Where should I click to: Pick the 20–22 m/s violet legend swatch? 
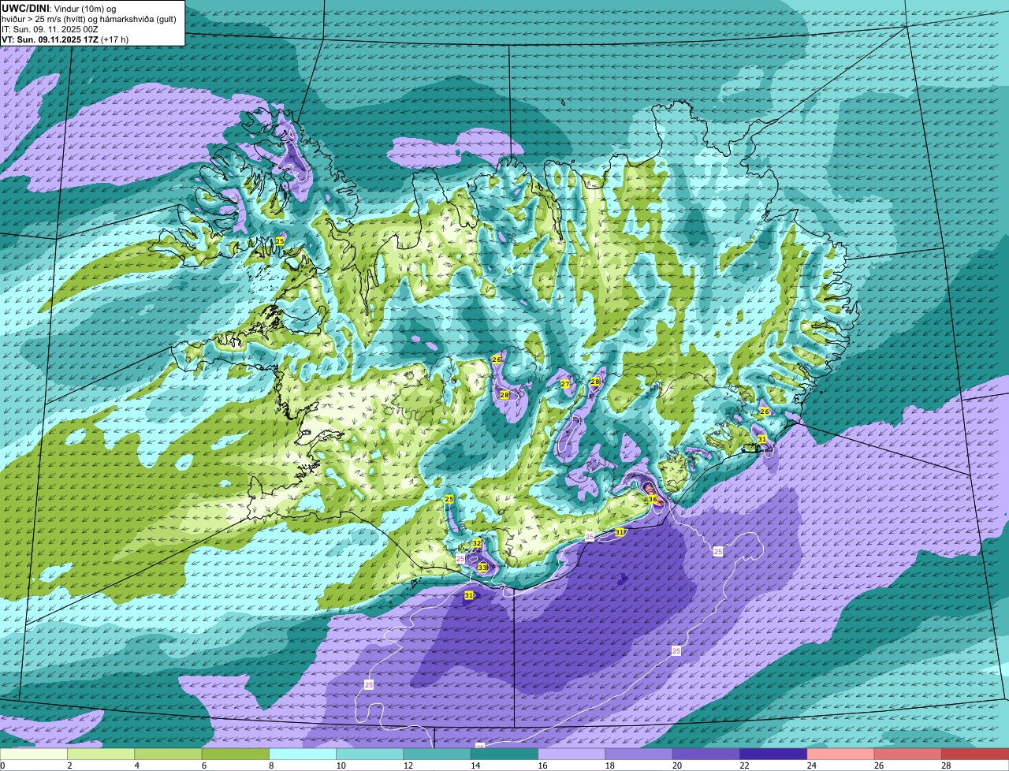pyautogui.click(x=706, y=754)
